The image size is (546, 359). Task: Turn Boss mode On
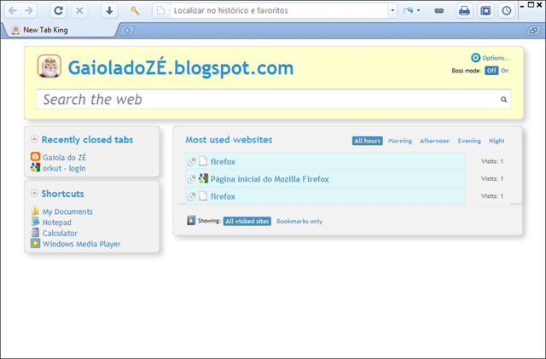point(504,71)
